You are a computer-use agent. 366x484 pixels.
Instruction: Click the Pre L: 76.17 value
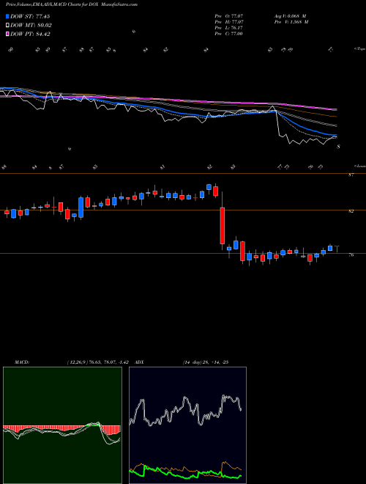tap(228, 28)
